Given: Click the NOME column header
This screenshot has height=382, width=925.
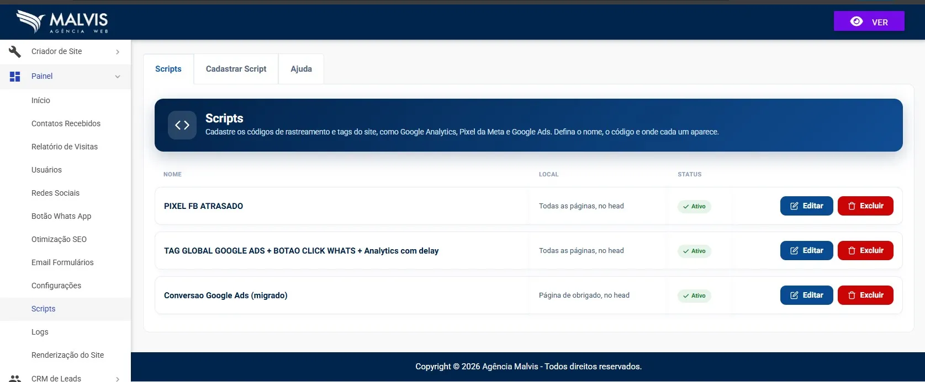Looking at the screenshot, I should point(172,174).
